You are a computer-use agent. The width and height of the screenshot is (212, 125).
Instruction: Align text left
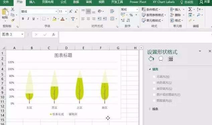point(83,19)
